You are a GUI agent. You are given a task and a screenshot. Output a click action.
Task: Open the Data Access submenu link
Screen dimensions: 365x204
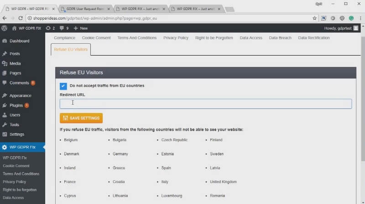tap(13, 198)
